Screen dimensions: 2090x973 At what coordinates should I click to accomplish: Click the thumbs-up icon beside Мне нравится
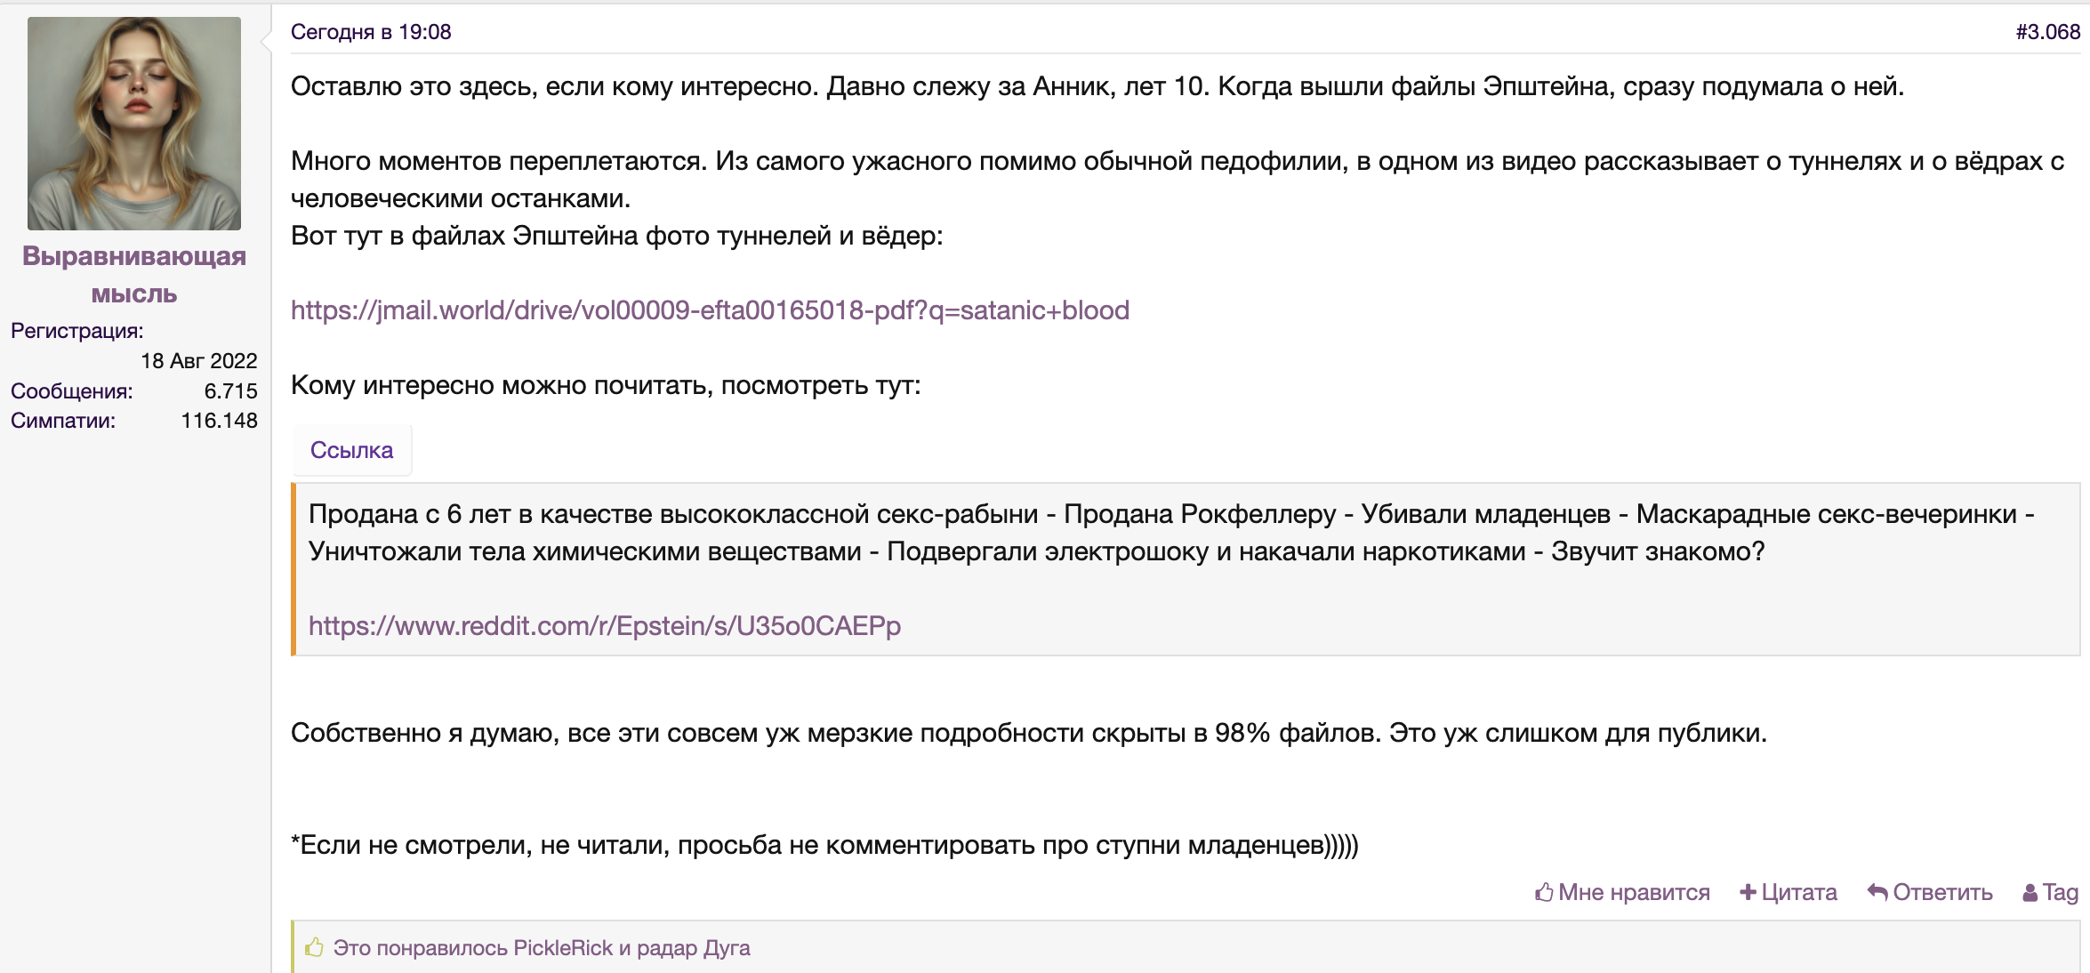[x=1544, y=892]
